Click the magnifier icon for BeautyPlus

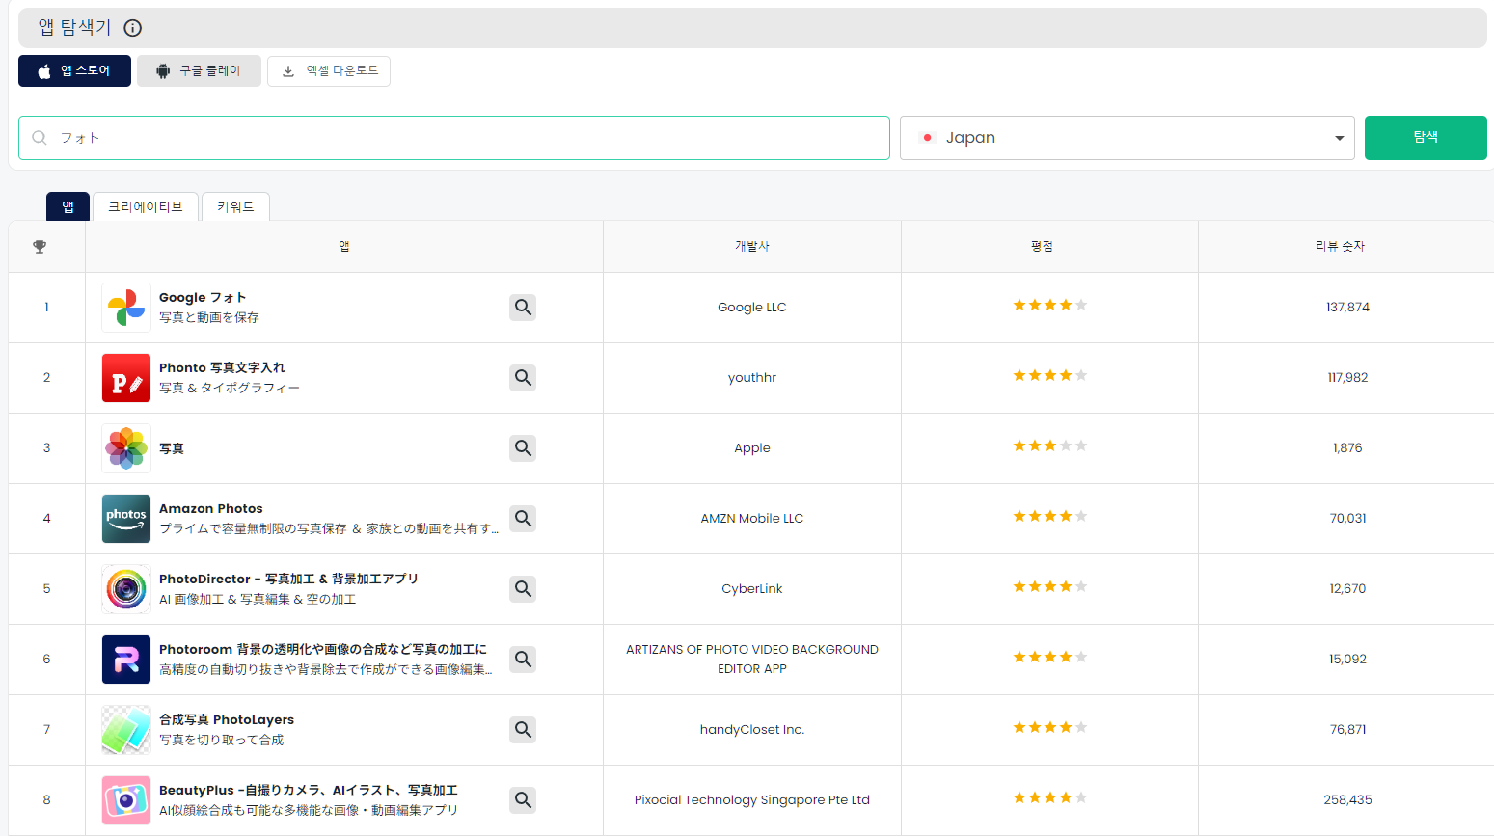coord(523,800)
